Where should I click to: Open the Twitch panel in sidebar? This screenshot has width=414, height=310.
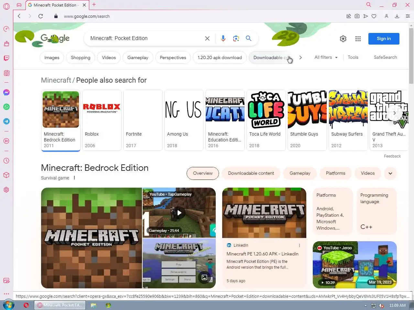[6, 58]
